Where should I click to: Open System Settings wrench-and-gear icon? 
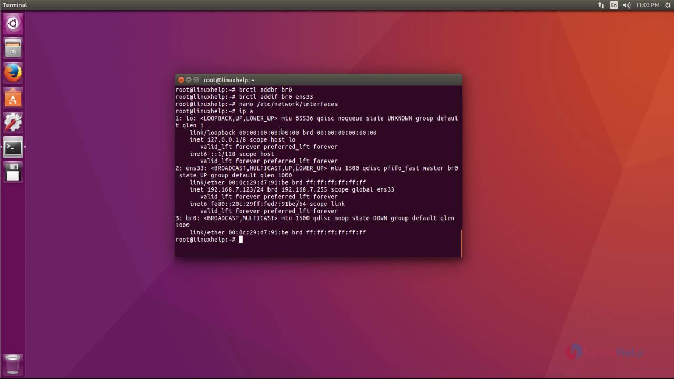(x=13, y=122)
